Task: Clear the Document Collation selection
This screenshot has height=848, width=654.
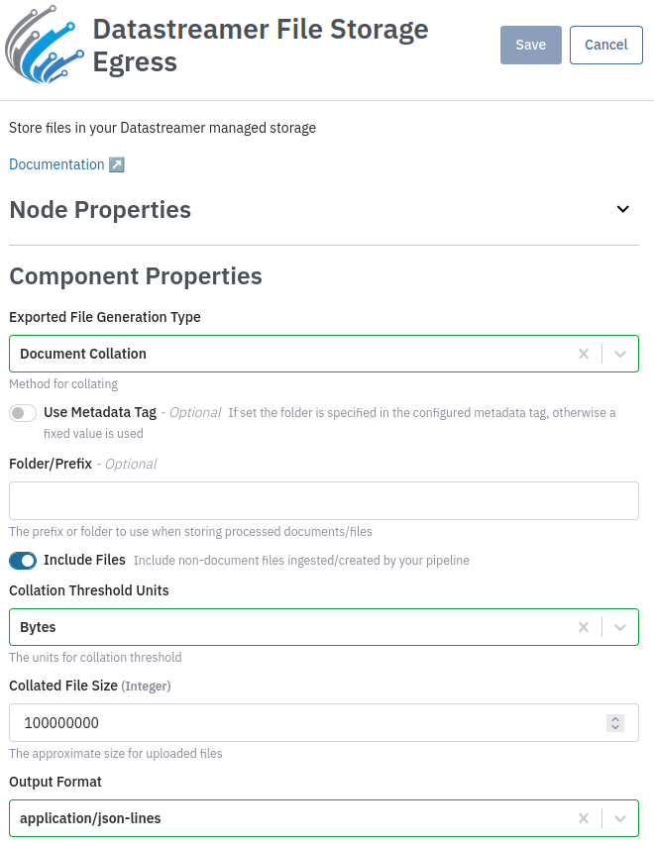Action: point(584,354)
